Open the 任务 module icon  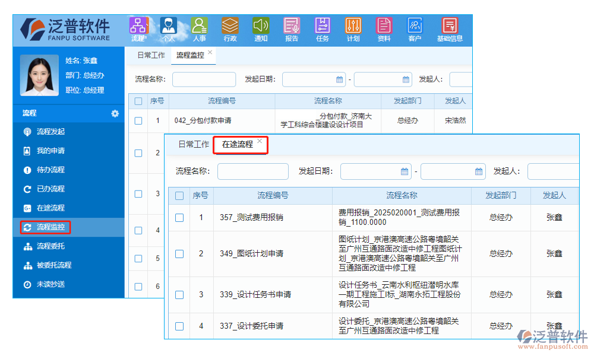click(x=323, y=28)
